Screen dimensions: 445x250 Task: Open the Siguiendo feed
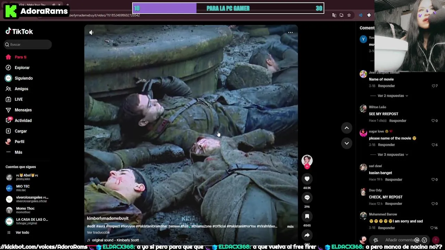click(x=19, y=78)
